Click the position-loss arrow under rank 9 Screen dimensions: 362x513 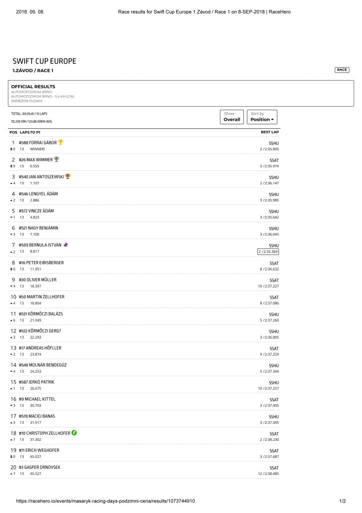point(12,286)
